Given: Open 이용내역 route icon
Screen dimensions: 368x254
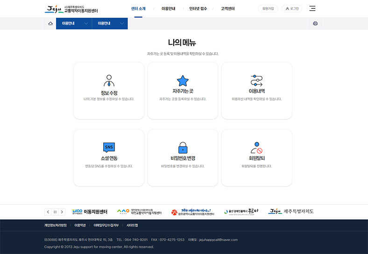Looking at the screenshot, I should (256, 81).
